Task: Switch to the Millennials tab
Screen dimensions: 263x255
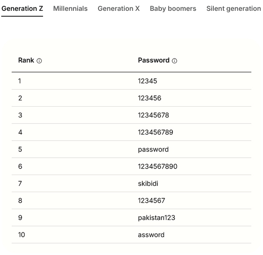Action: [x=70, y=8]
